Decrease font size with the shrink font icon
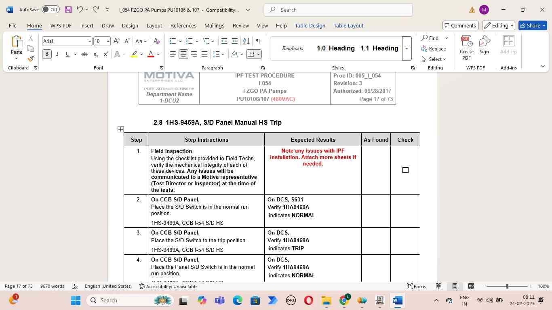The width and height of the screenshot is (552, 310). (x=127, y=41)
